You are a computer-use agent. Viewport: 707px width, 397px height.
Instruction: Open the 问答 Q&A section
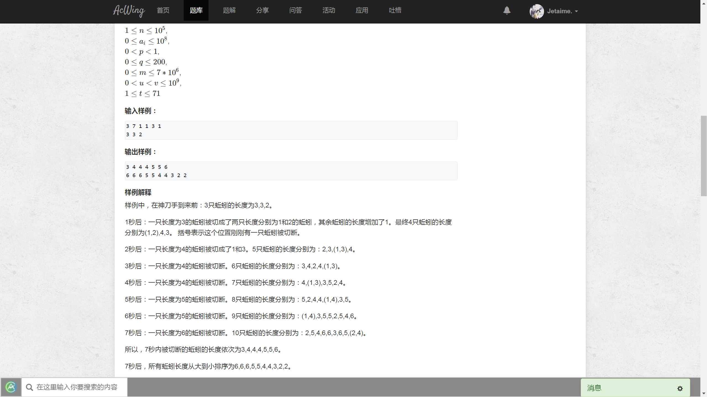click(x=296, y=10)
